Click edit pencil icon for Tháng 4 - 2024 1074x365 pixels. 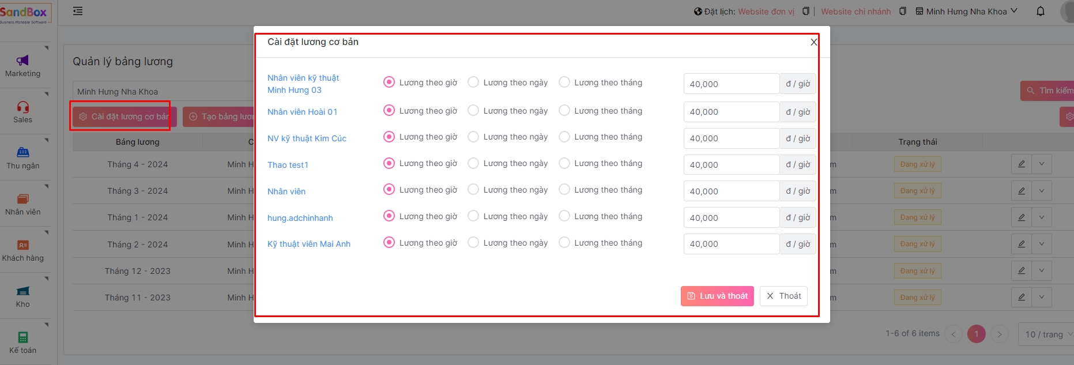tap(1021, 164)
